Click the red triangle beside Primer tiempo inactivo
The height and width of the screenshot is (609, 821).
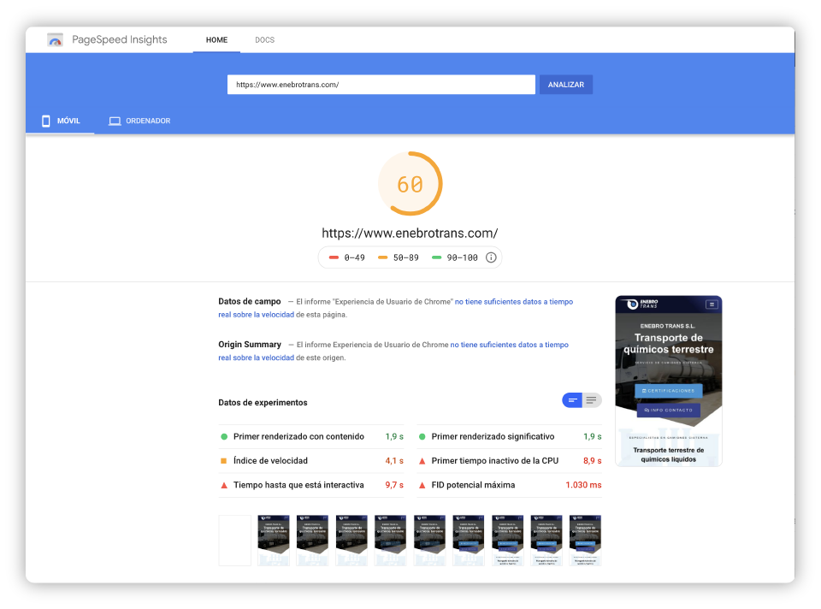[x=422, y=461]
